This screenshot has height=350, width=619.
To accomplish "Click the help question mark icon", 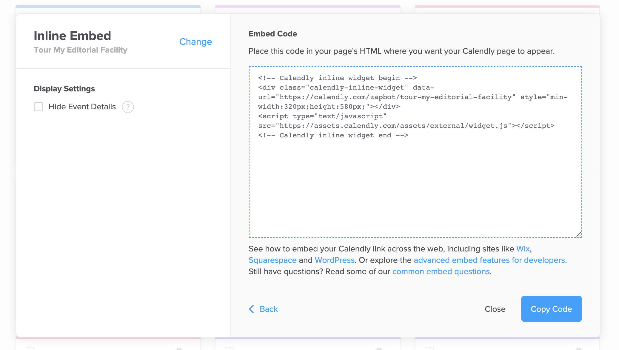I will (128, 107).
